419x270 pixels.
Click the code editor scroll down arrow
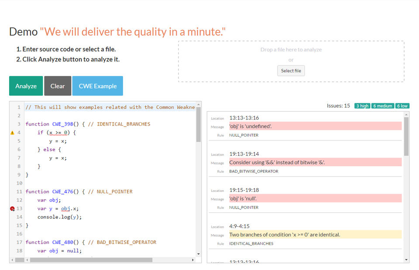pyautogui.click(x=199, y=253)
